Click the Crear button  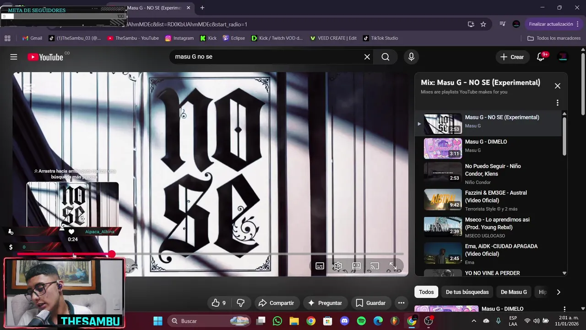pyautogui.click(x=512, y=57)
